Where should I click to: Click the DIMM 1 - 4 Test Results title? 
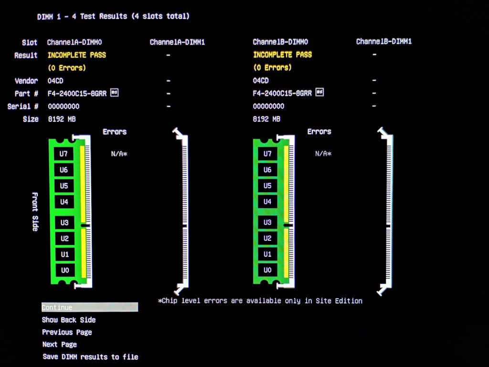point(113,16)
